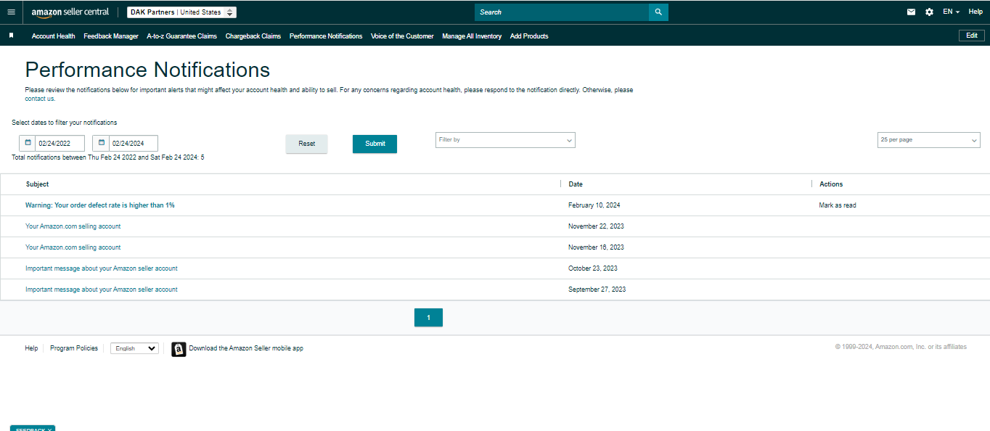Open Program Policies link
Screen dimensions: 990x431
coord(74,348)
